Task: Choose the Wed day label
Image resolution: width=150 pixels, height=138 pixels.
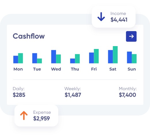Action: pyautogui.click(x=56, y=69)
